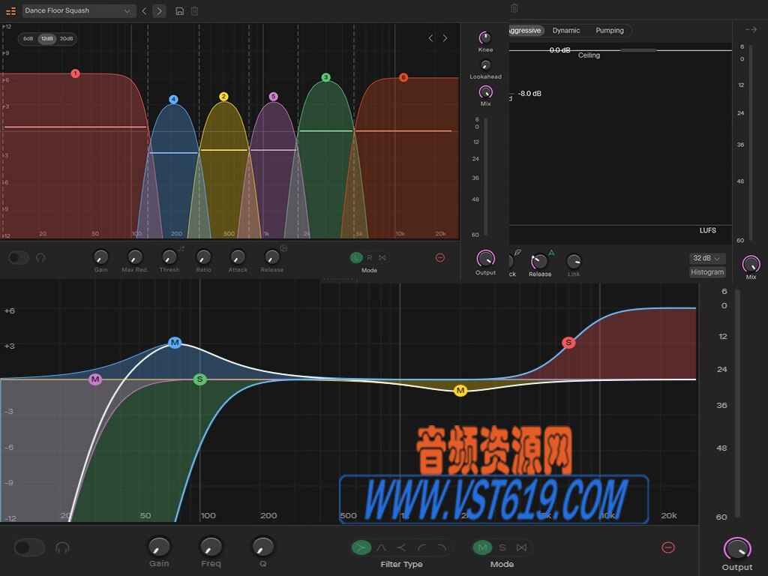The width and height of the screenshot is (768, 576).
Task: Go to the previous preset
Action: 144,10
